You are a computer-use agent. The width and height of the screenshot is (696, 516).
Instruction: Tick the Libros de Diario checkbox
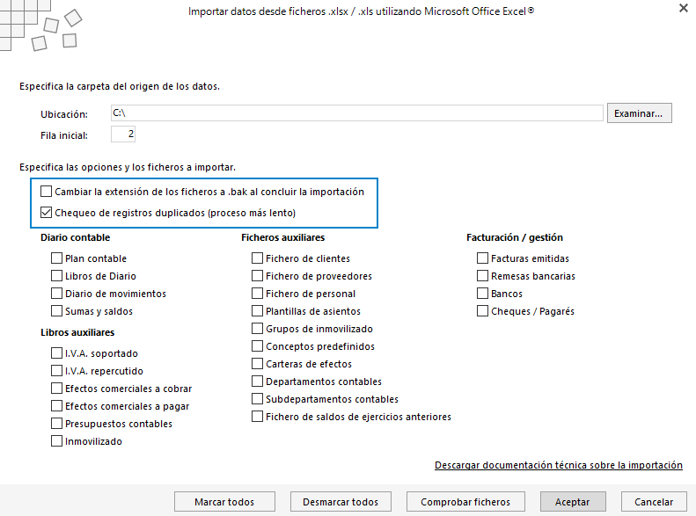coord(56,276)
